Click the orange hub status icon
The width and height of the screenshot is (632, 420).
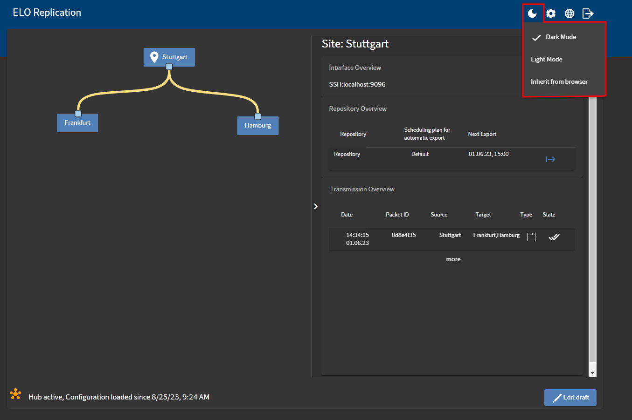pos(15,394)
